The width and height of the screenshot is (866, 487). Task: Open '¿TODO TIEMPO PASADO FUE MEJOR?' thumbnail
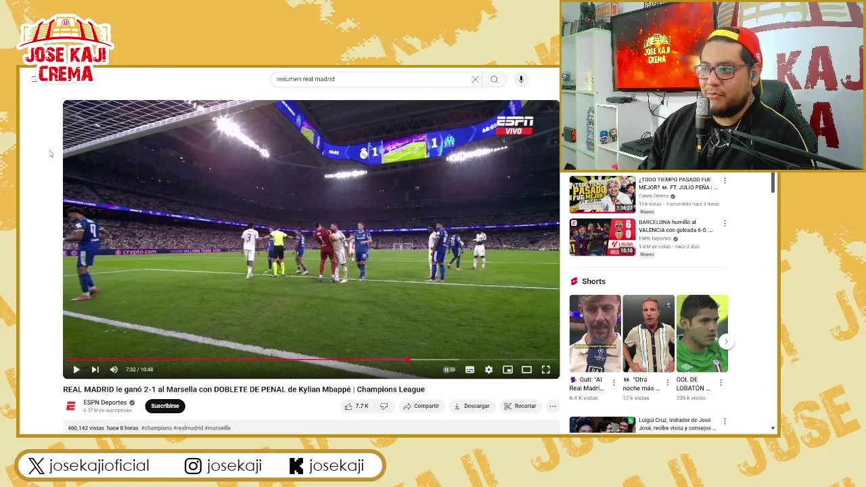point(602,195)
